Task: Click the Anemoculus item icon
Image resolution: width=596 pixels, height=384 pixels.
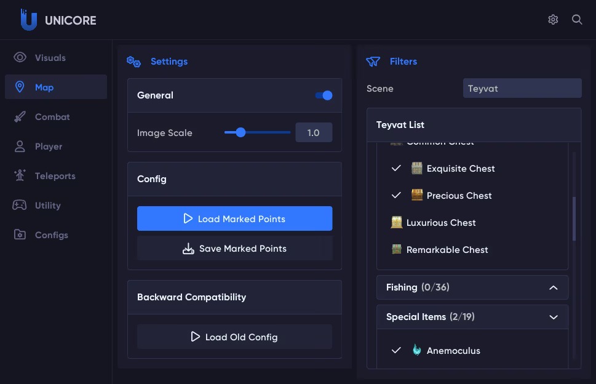Action: pyautogui.click(x=416, y=350)
